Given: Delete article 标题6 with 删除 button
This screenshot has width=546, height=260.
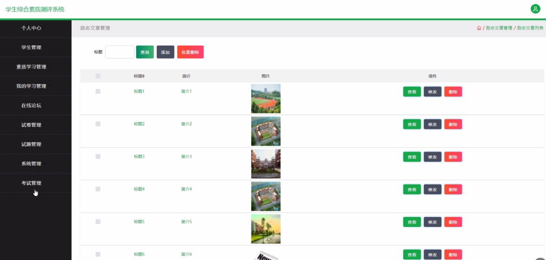Looking at the screenshot, I should click(453, 254).
